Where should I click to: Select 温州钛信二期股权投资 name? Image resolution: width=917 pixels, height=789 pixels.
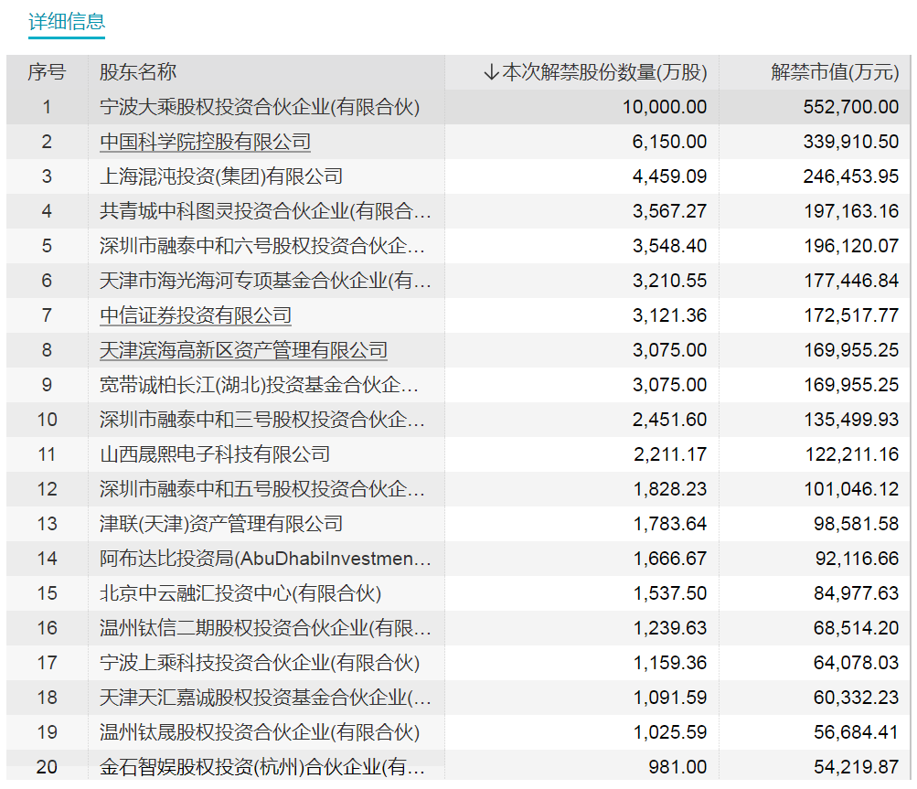coord(265,628)
